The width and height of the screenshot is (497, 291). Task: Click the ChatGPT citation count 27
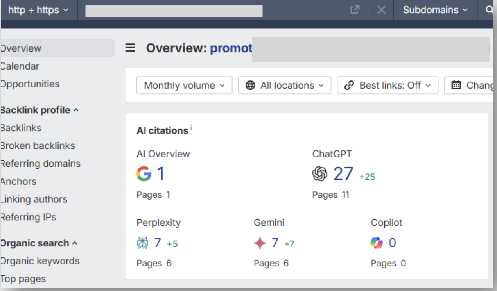click(x=343, y=174)
